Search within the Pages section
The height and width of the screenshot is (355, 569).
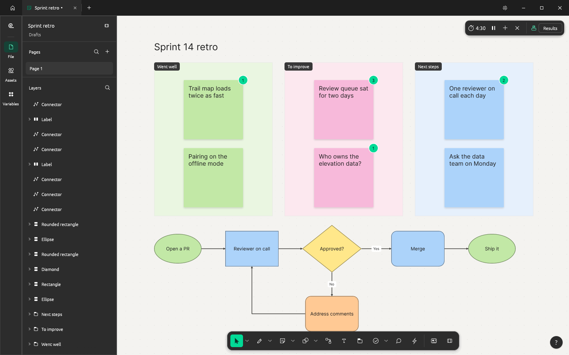point(96,52)
